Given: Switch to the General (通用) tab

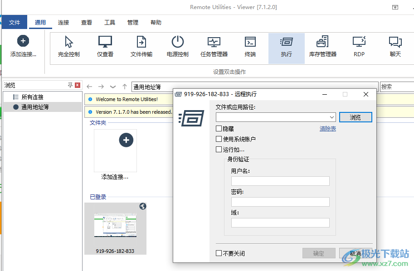Looking at the screenshot, I should click(x=40, y=22).
